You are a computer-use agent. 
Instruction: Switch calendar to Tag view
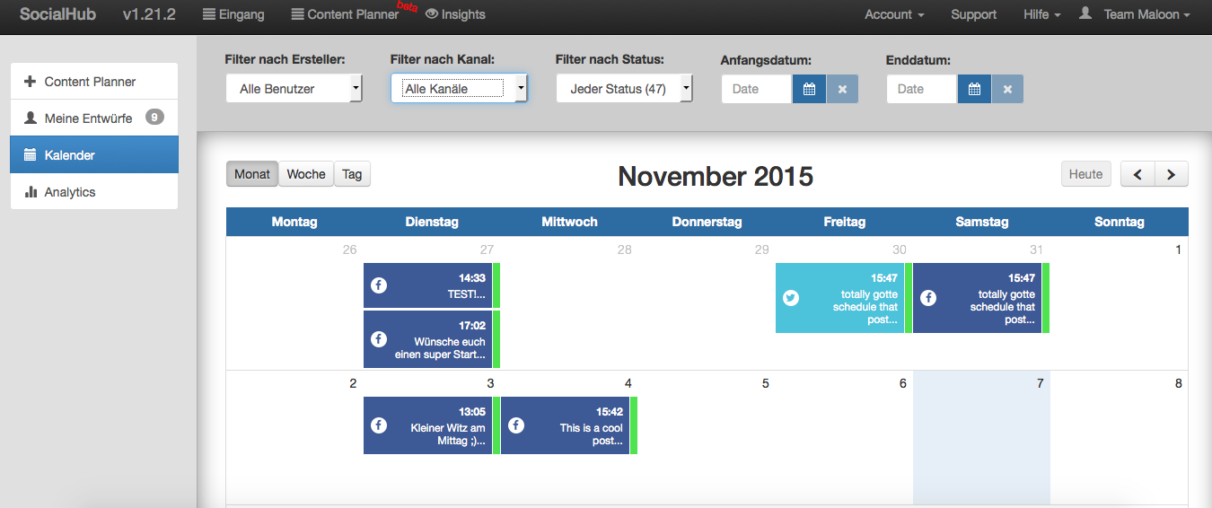pyautogui.click(x=352, y=174)
